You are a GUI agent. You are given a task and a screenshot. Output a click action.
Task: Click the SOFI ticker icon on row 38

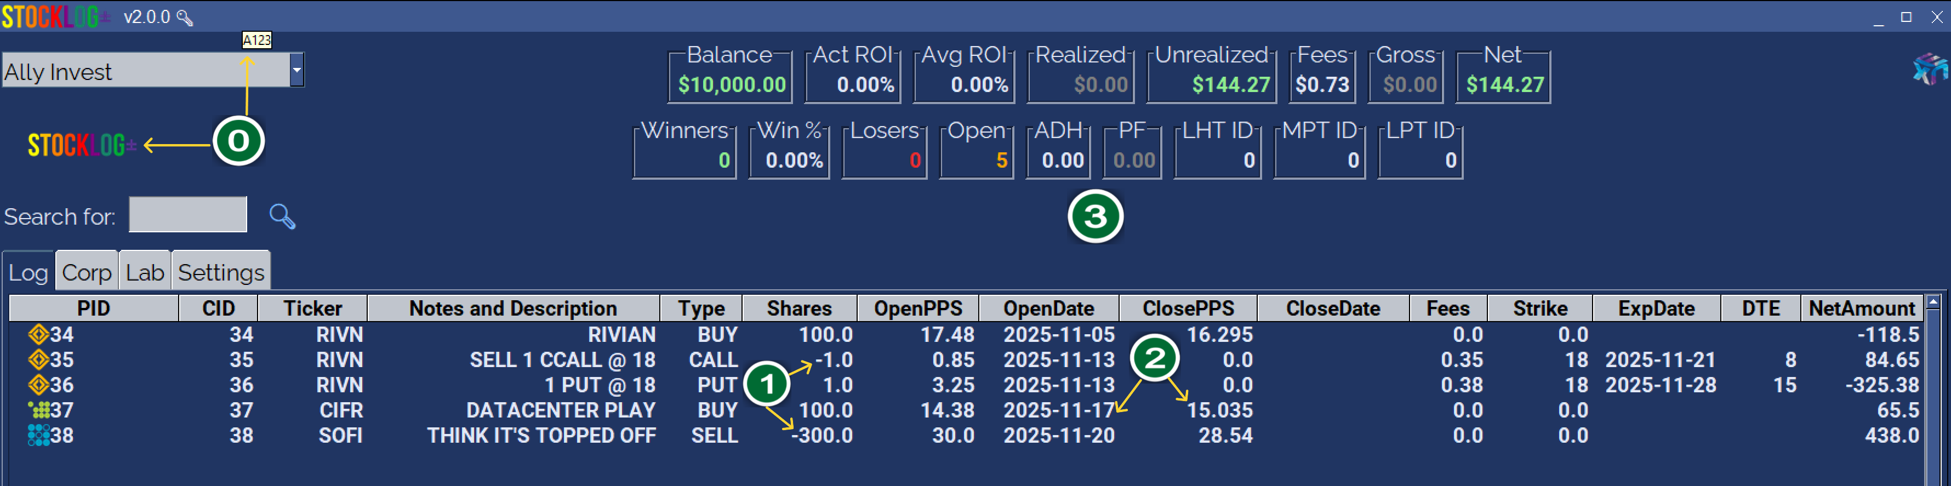(x=38, y=435)
